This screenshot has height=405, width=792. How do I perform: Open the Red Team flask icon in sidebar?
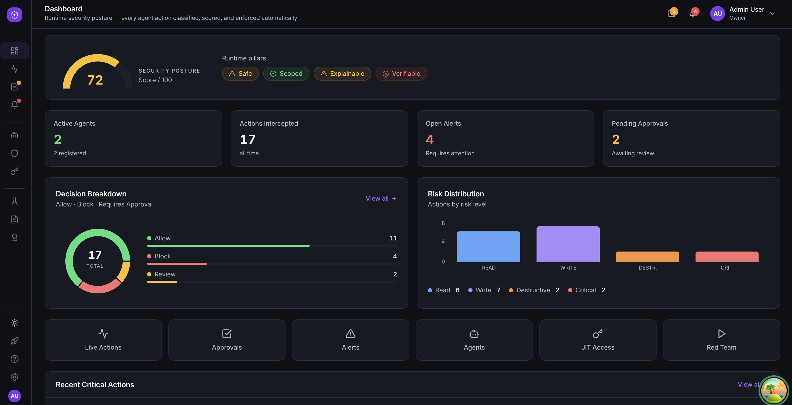pos(14,201)
